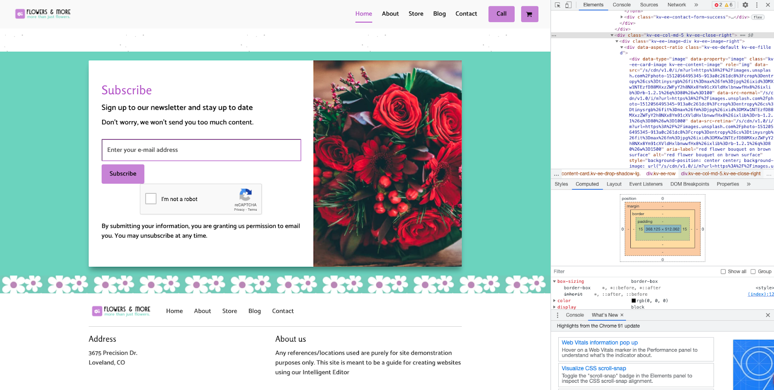
Task: Click the content size box in box model
Action: 662,229
